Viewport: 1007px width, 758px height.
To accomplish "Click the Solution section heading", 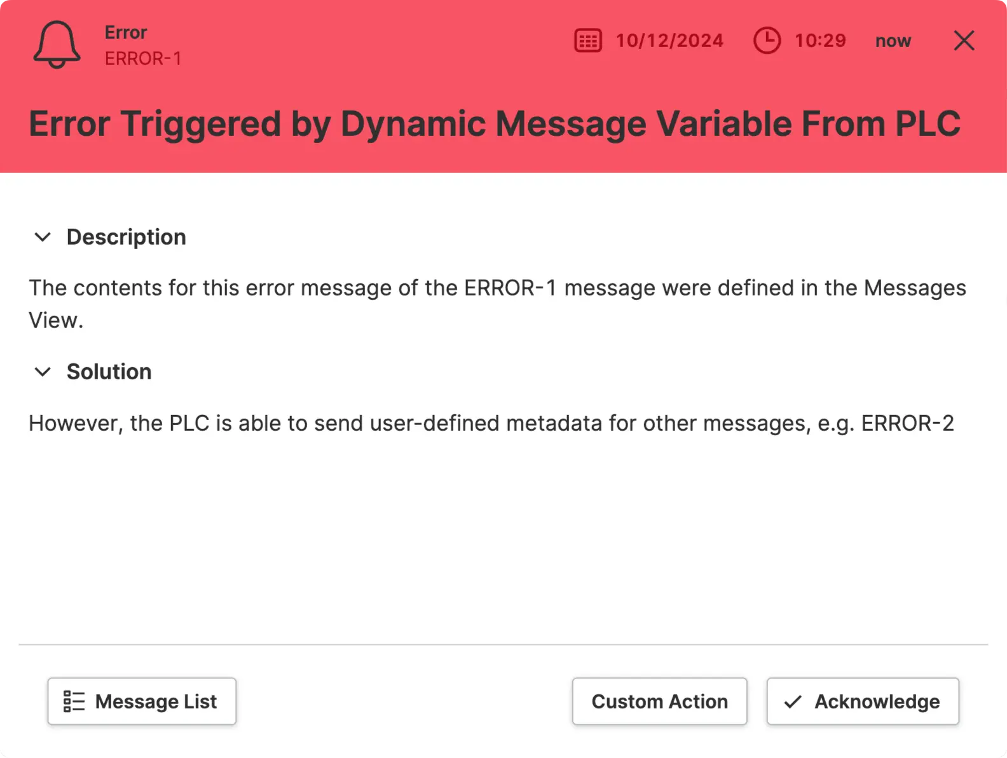I will click(x=109, y=372).
